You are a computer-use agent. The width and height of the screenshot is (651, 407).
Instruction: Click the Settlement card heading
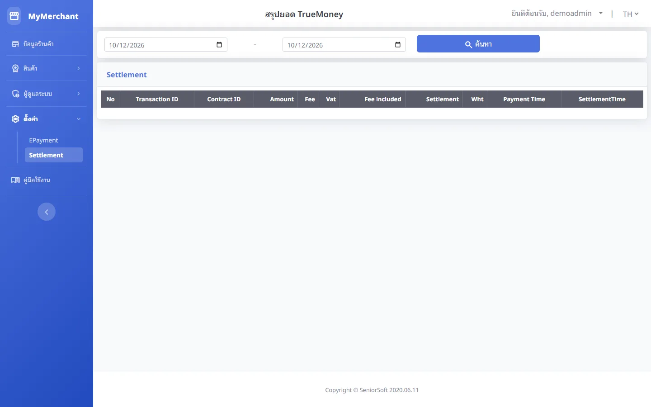pos(127,75)
